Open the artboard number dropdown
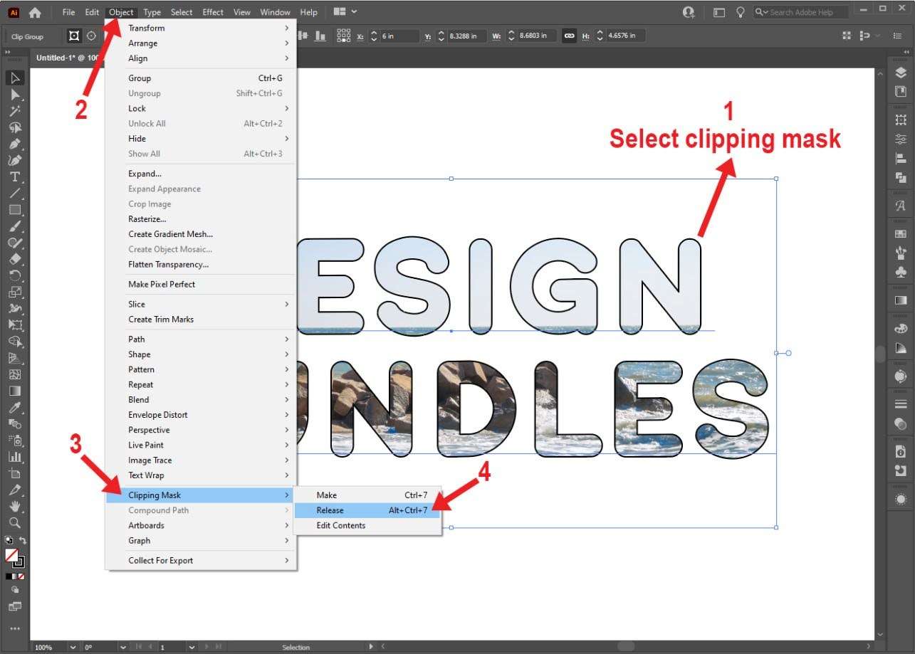 point(192,647)
